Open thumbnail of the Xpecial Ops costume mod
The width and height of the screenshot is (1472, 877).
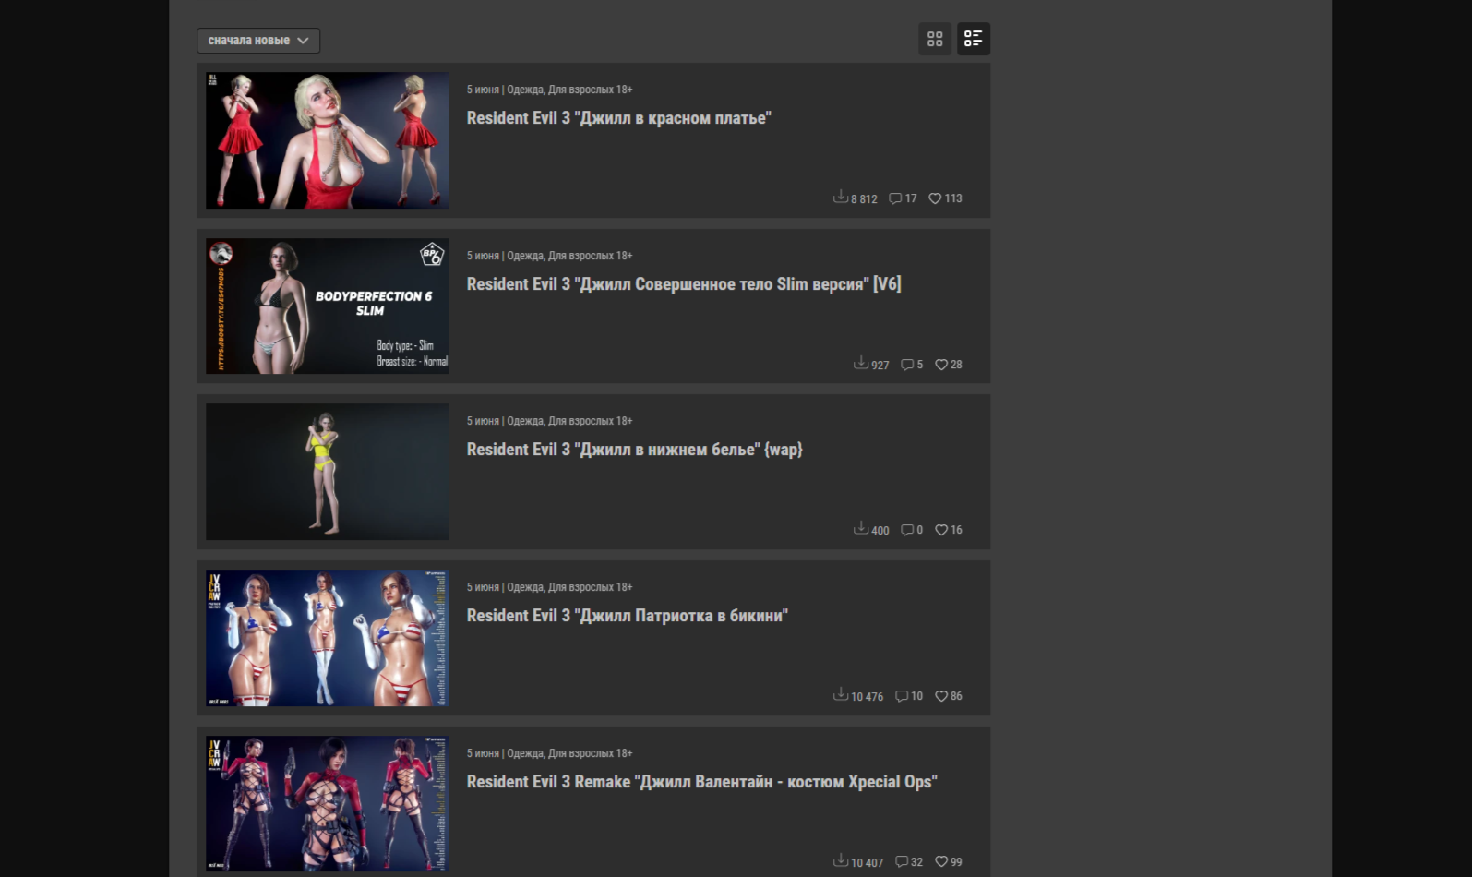point(327,804)
